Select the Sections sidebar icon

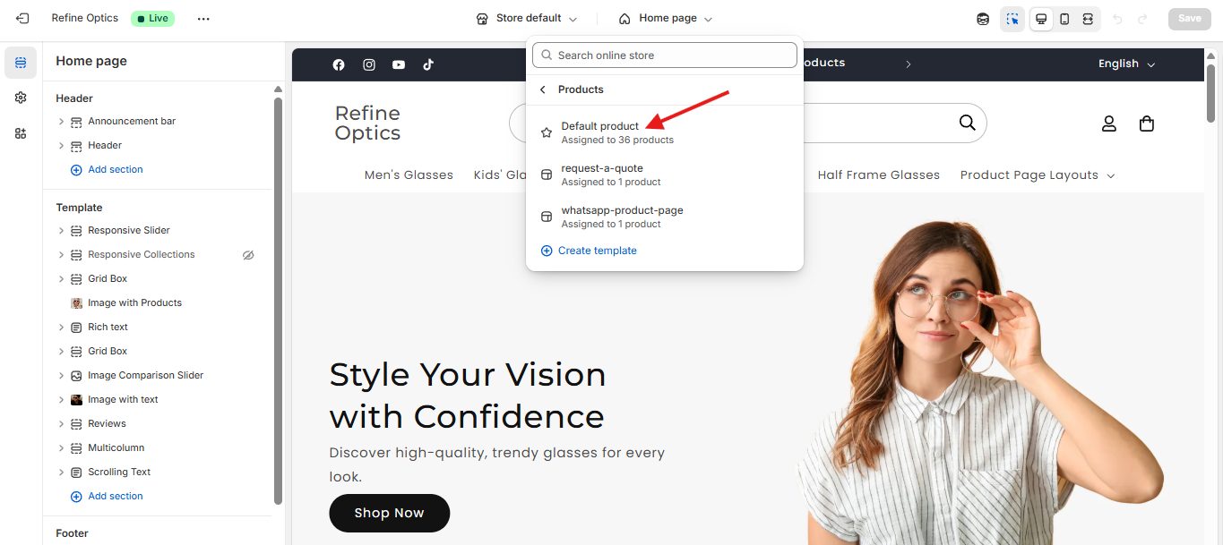coord(21,63)
